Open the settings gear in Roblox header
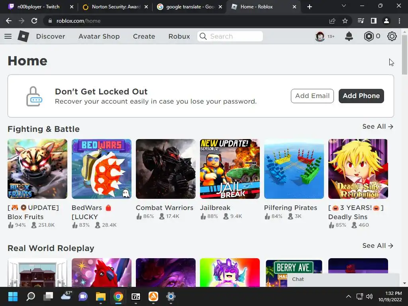This screenshot has height=306, width=408. pos(392,36)
